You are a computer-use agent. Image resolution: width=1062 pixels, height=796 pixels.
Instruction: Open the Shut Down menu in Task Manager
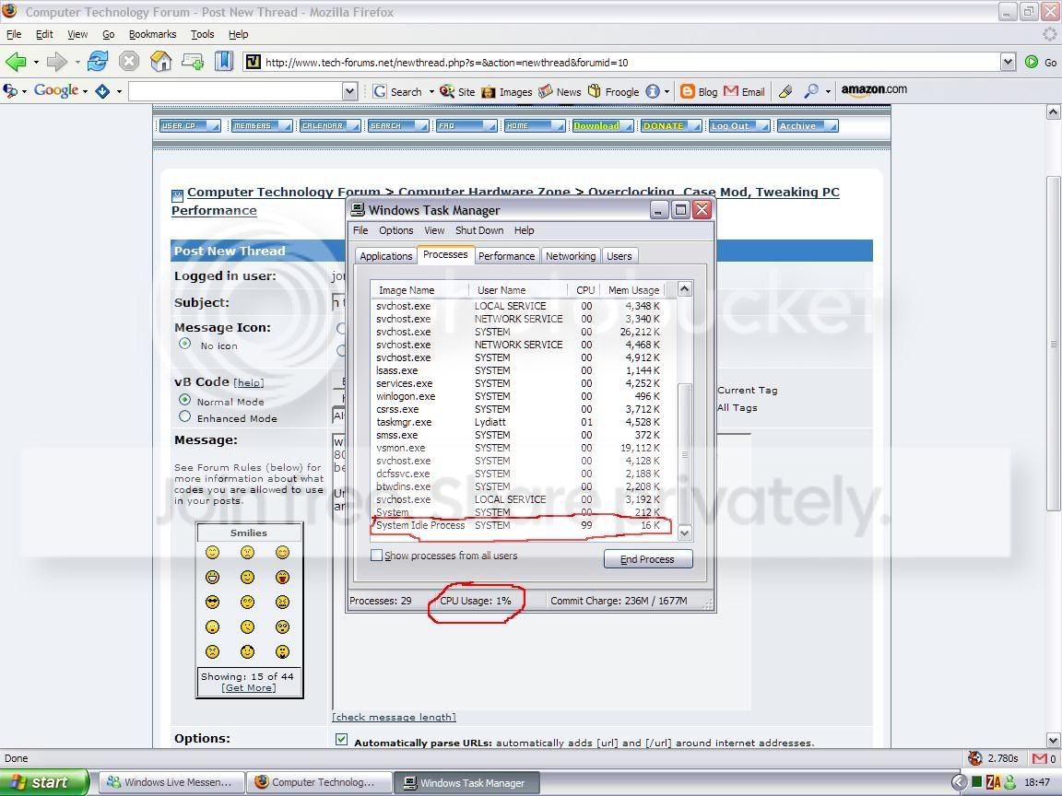coord(479,230)
